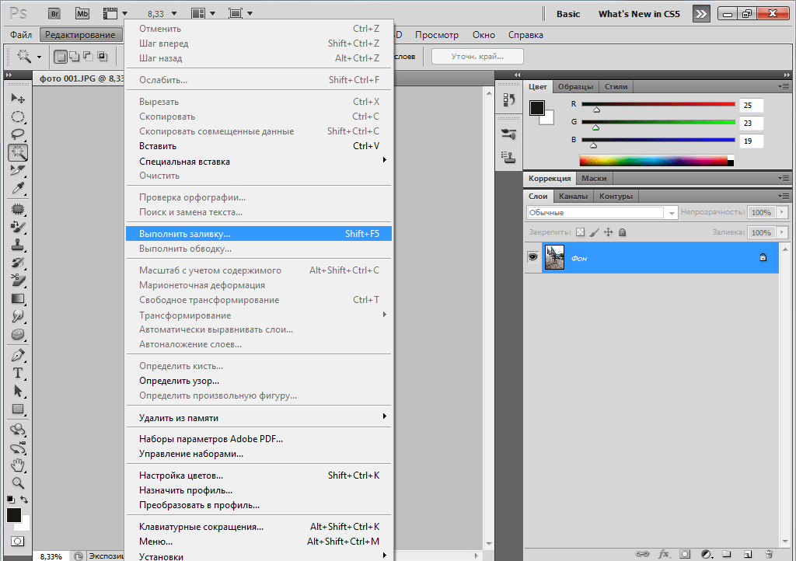This screenshot has height=561, width=796.
Task: Toggle lock transparent pixels in Закрепить
Action: coord(579,232)
